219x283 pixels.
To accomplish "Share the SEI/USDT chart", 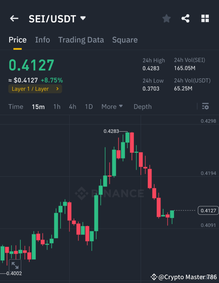I will pyautogui.click(x=186, y=18).
